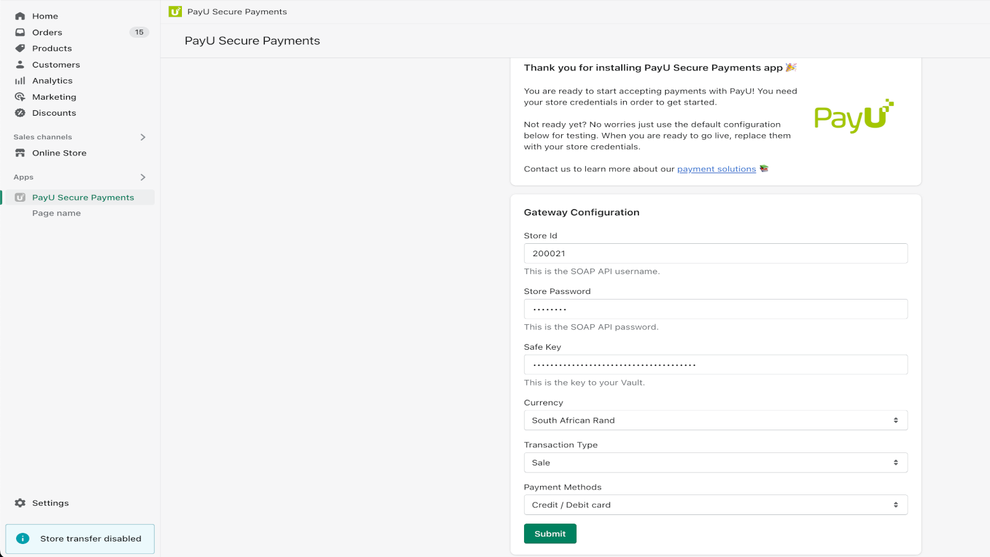Open Online Store channel
The width and height of the screenshot is (990, 557).
click(59, 153)
